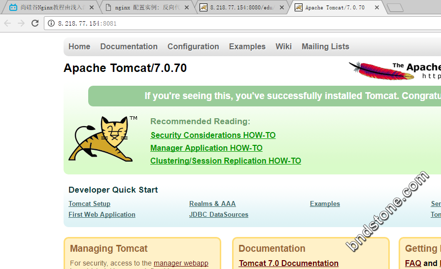The width and height of the screenshot is (441, 269).
Task: Click the successfully installed Tomcat banner
Action: coord(265,96)
